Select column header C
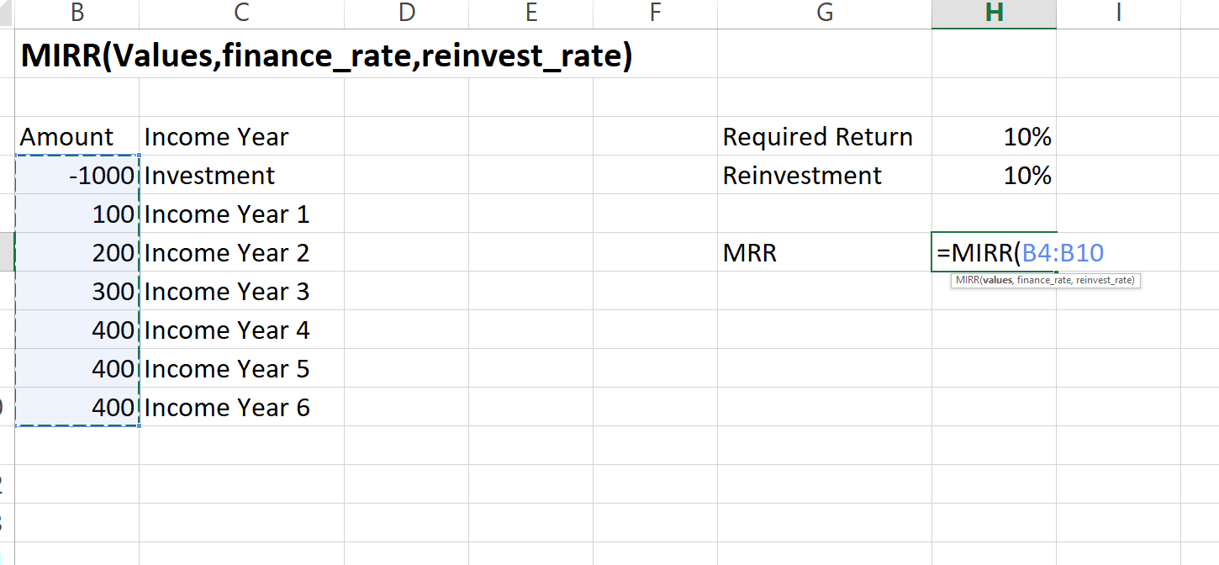This screenshot has height=565, width=1219. (x=241, y=13)
